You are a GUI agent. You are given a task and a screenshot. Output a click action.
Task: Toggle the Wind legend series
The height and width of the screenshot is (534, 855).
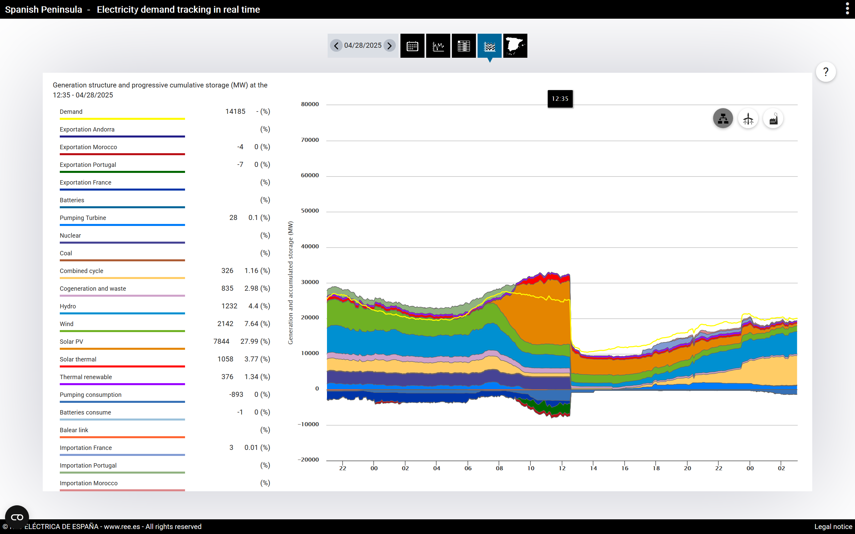pyautogui.click(x=66, y=324)
